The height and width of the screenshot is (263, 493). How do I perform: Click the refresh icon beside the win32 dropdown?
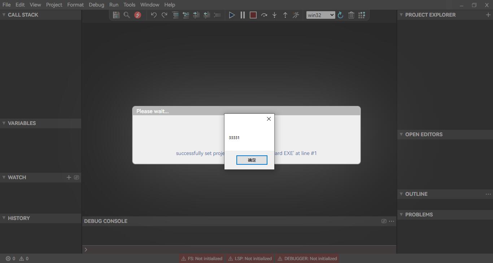tap(340, 15)
